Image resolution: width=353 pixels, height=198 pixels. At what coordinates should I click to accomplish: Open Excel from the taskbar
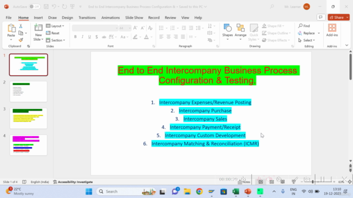[x=236, y=191]
